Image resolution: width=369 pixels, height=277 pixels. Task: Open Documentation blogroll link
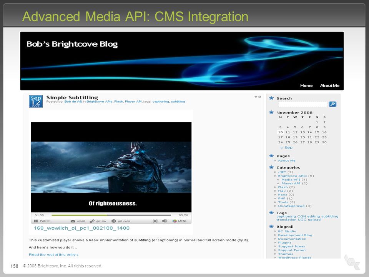pyautogui.click(x=292, y=239)
